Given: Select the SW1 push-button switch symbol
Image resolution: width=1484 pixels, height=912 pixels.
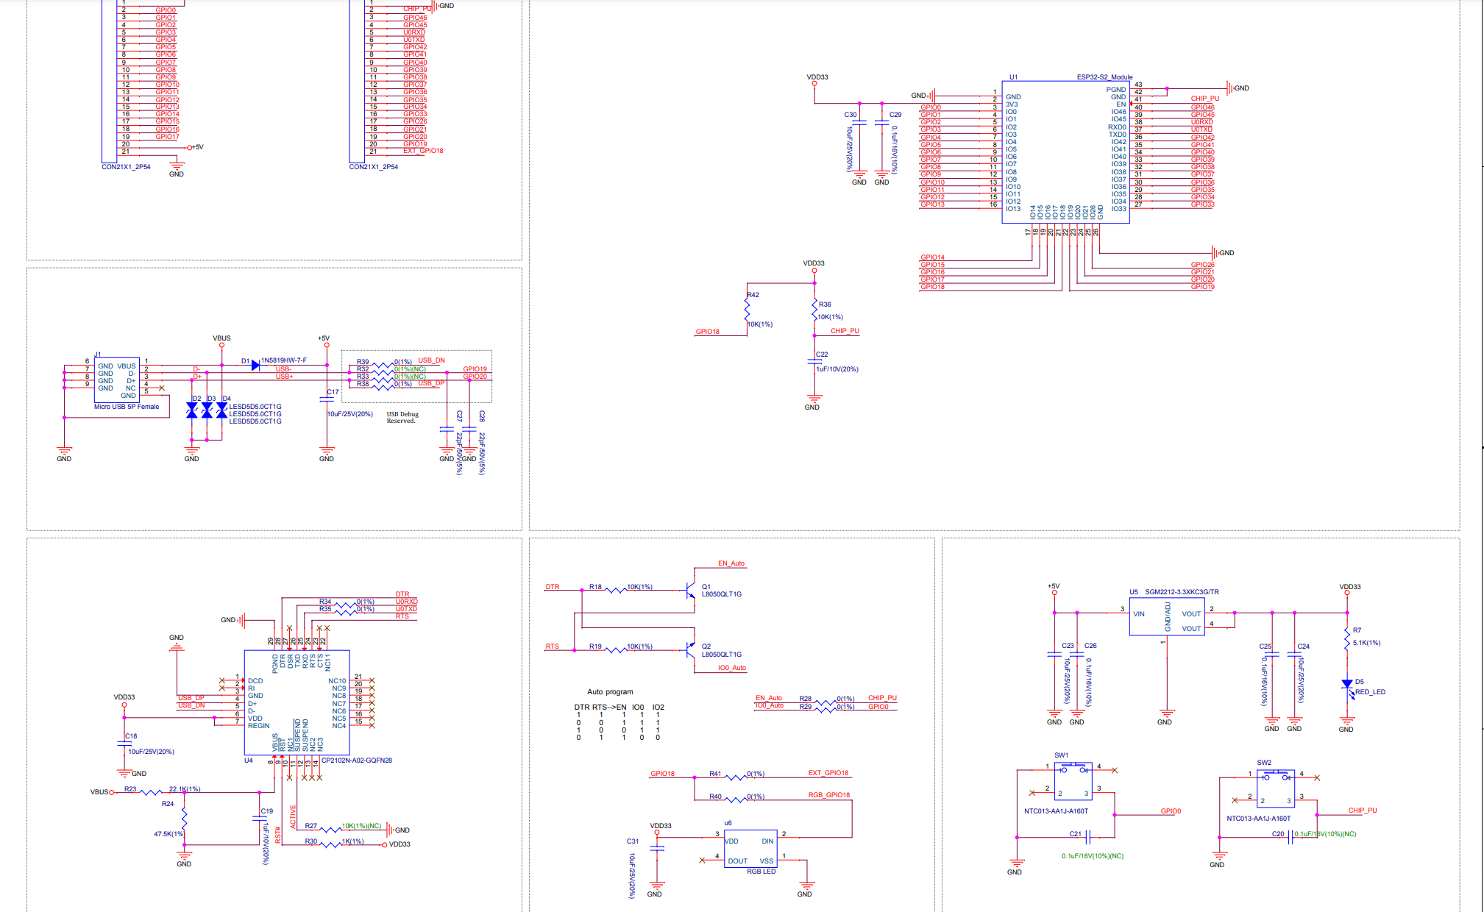Looking at the screenshot, I should (x=1073, y=781).
